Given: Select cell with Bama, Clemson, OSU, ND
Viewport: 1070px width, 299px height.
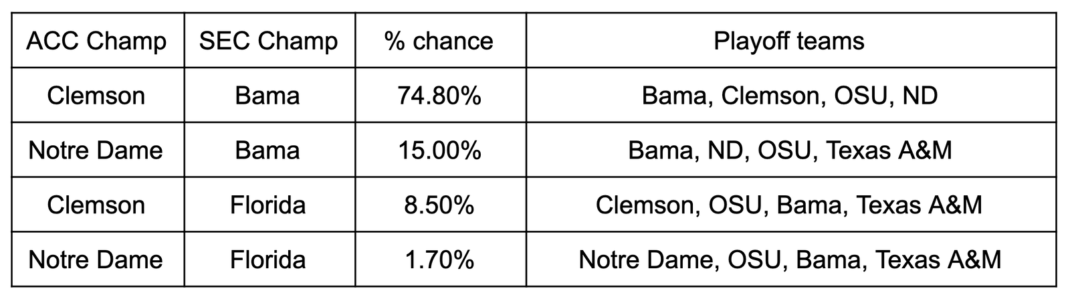Looking at the screenshot, I should click(791, 95).
